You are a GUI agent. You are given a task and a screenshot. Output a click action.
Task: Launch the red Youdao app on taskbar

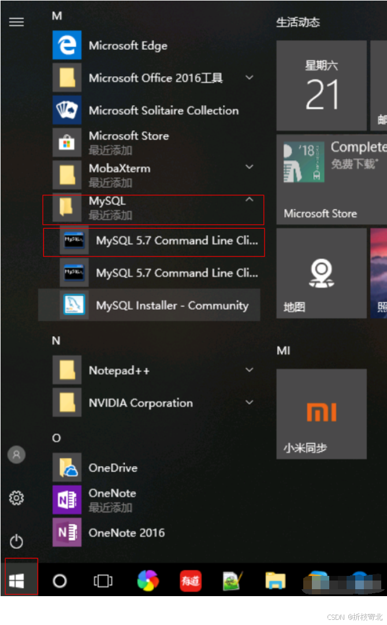pos(191,581)
